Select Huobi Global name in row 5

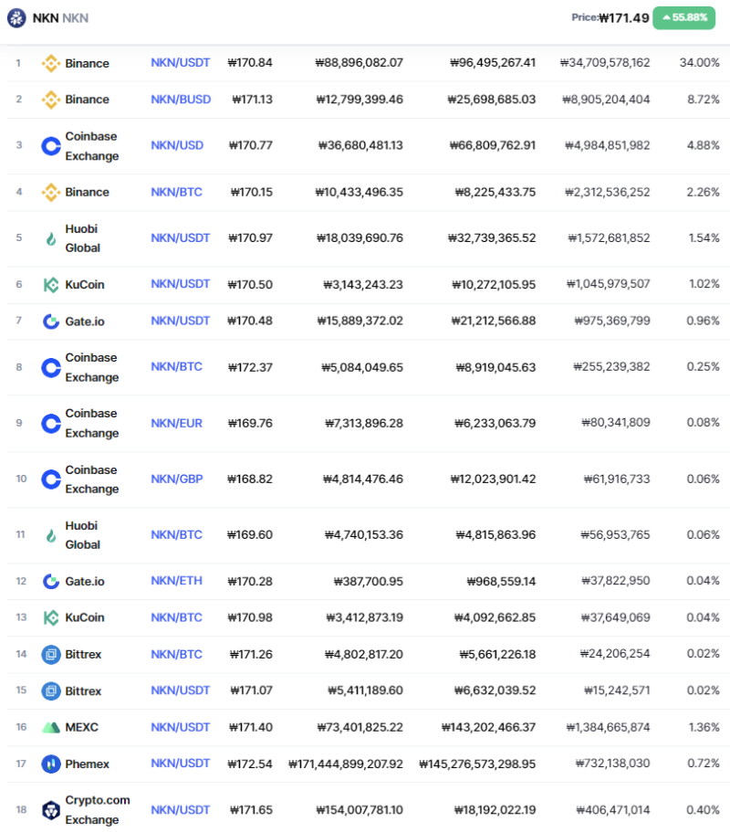click(x=83, y=238)
